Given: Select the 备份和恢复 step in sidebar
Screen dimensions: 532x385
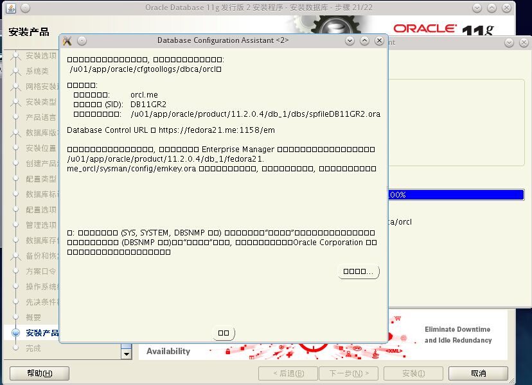Looking at the screenshot, I should coord(42,256).
